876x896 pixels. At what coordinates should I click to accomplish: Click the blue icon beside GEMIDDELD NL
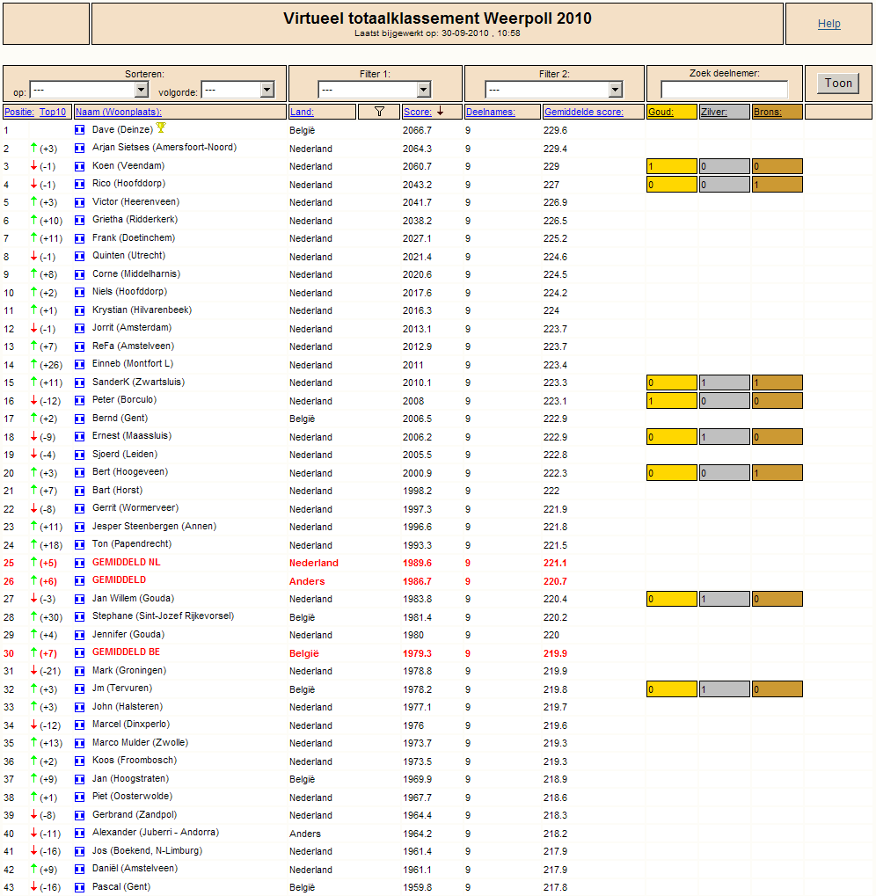tap(79, 563)
